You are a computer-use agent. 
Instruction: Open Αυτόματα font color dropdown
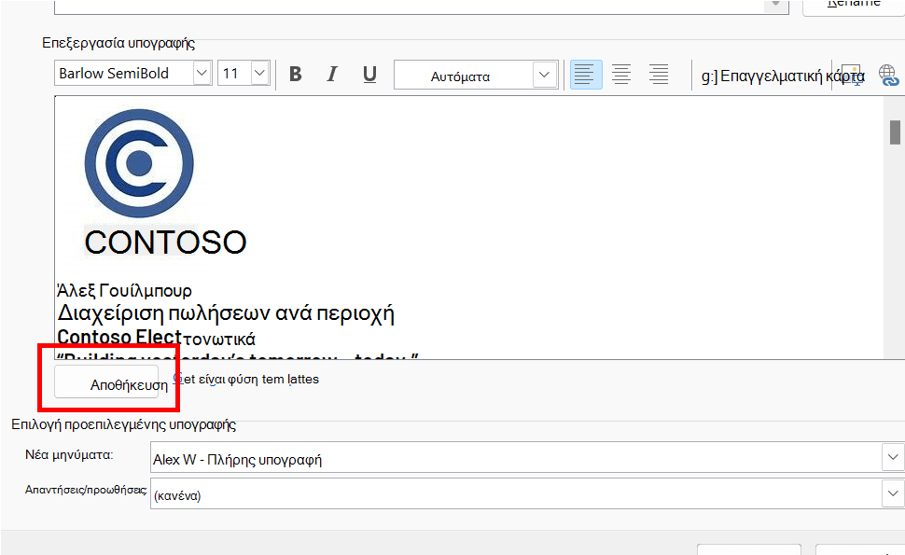click(x=544, y=75)
